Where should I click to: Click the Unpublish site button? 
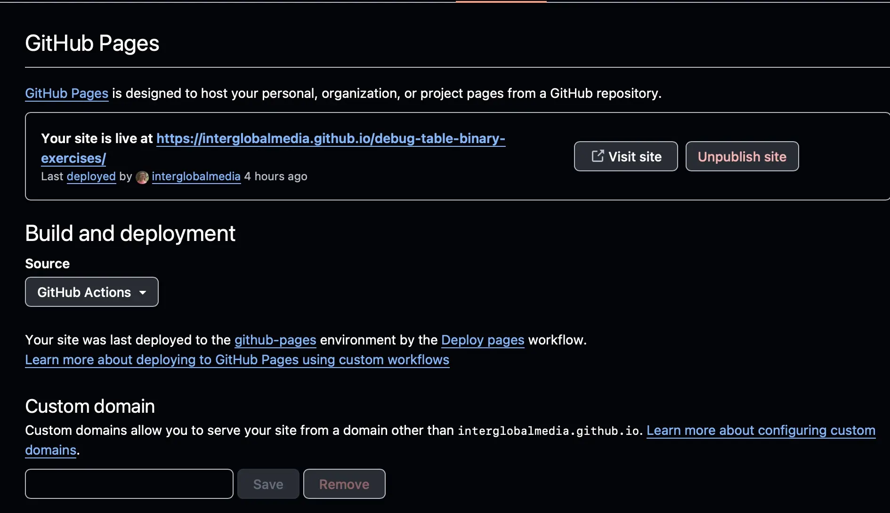coord(742,156)
